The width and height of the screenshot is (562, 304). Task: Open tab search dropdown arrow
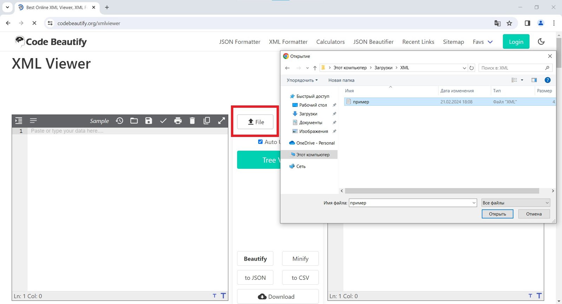click(x=7, y=7)
